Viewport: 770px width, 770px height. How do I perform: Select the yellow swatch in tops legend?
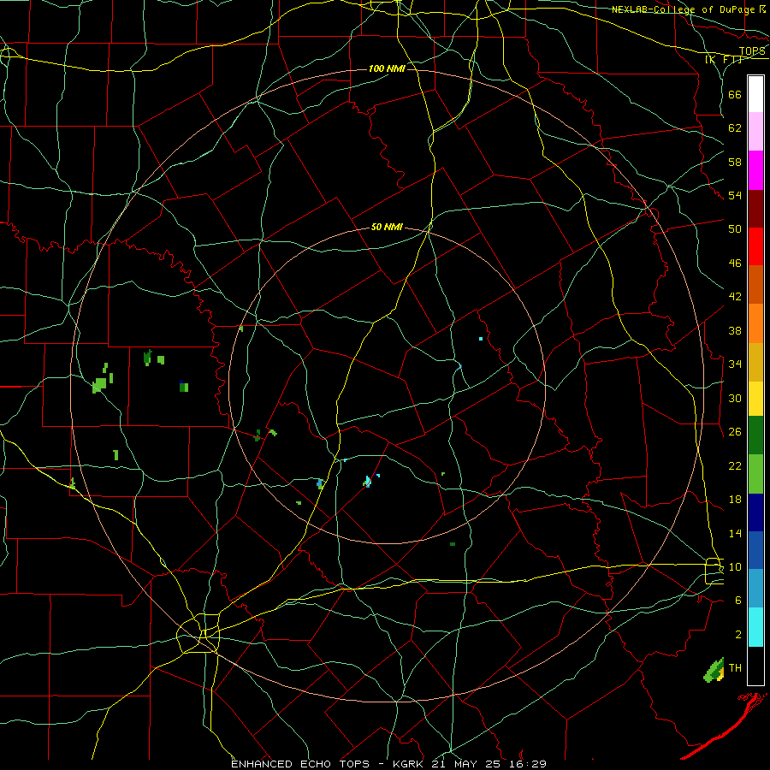point(755,399)
